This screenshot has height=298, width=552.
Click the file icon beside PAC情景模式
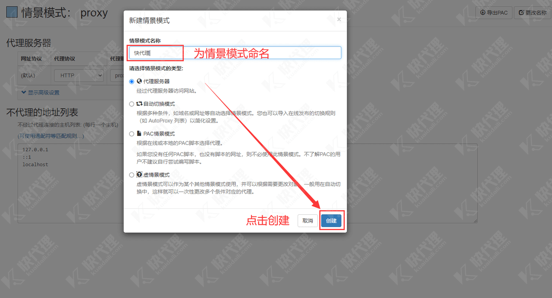pos(139,134)
